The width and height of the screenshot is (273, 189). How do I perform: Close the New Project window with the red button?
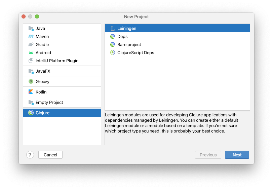coord(24,16)
